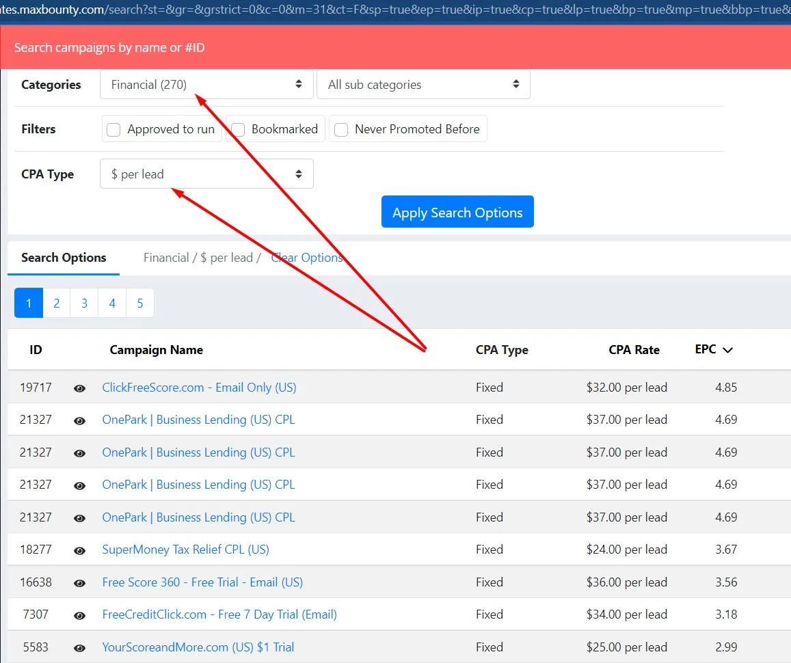Tick the Bookmarked checkbox
Image resolution: width=791 pixels, height=663 pixels.
238,130
